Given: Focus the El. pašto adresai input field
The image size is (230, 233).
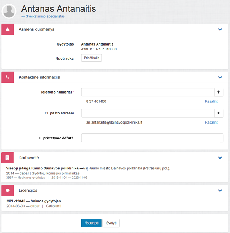Looking at the screenshot, I should 147,113.
